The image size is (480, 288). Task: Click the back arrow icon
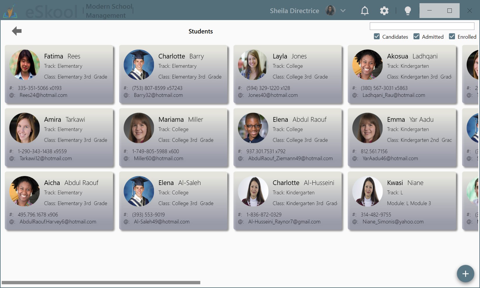pyautogui.click(x=17, y=31)
